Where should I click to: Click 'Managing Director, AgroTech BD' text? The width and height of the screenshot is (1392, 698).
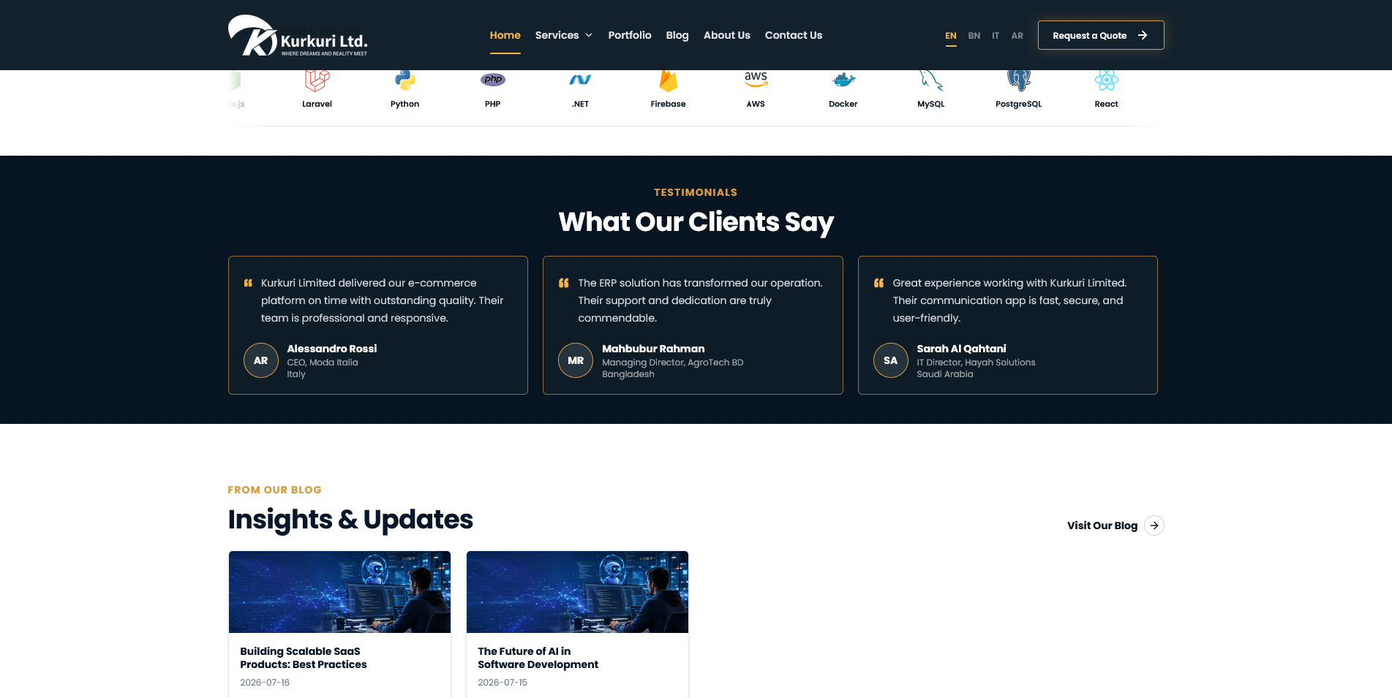[x=672, y=363]
